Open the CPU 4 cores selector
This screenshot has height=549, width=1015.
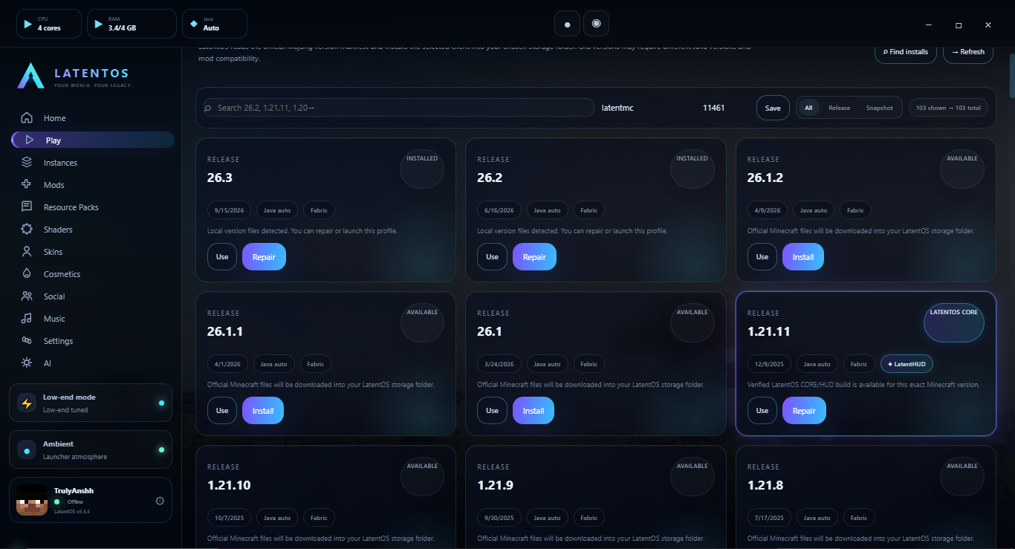(49, 24)
